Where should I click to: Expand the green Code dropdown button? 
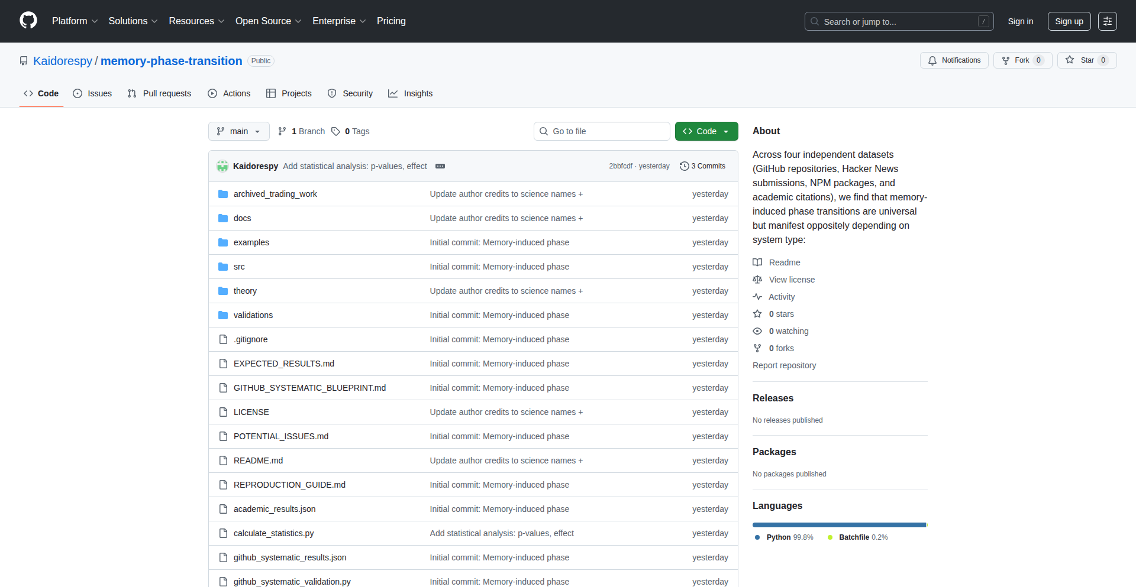706,131
